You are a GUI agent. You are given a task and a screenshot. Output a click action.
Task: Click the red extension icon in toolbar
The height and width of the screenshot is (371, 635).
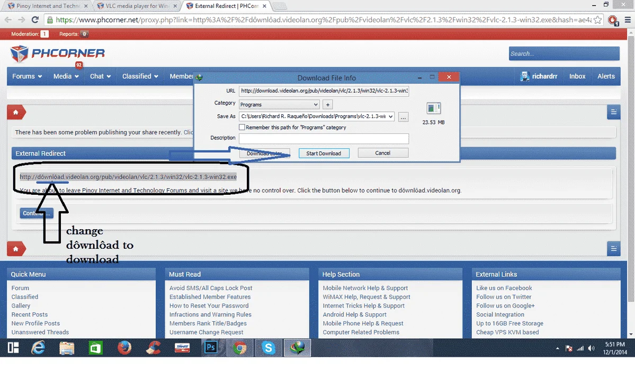click(x=613, y=20)
